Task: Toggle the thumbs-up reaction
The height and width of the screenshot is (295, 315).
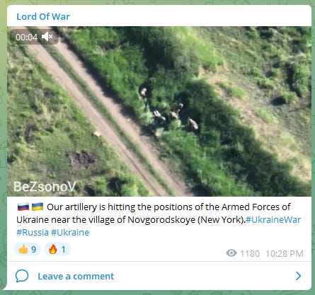Action: click(x=28, y=249)
